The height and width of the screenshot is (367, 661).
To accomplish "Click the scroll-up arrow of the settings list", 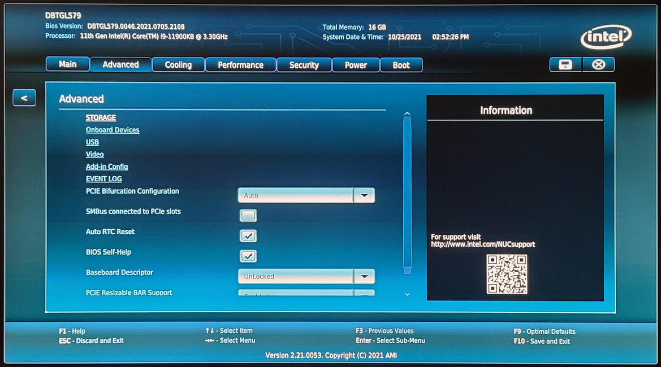I will pos(407,113).
